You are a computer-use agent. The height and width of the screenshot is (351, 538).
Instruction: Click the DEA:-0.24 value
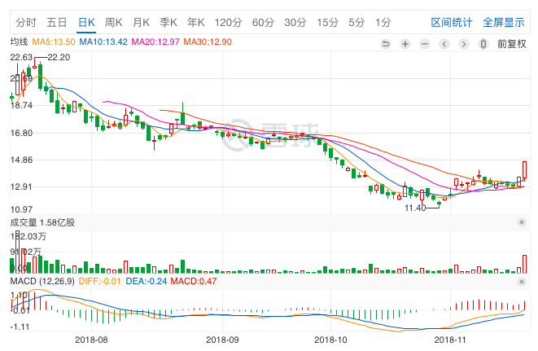point(147,281)
